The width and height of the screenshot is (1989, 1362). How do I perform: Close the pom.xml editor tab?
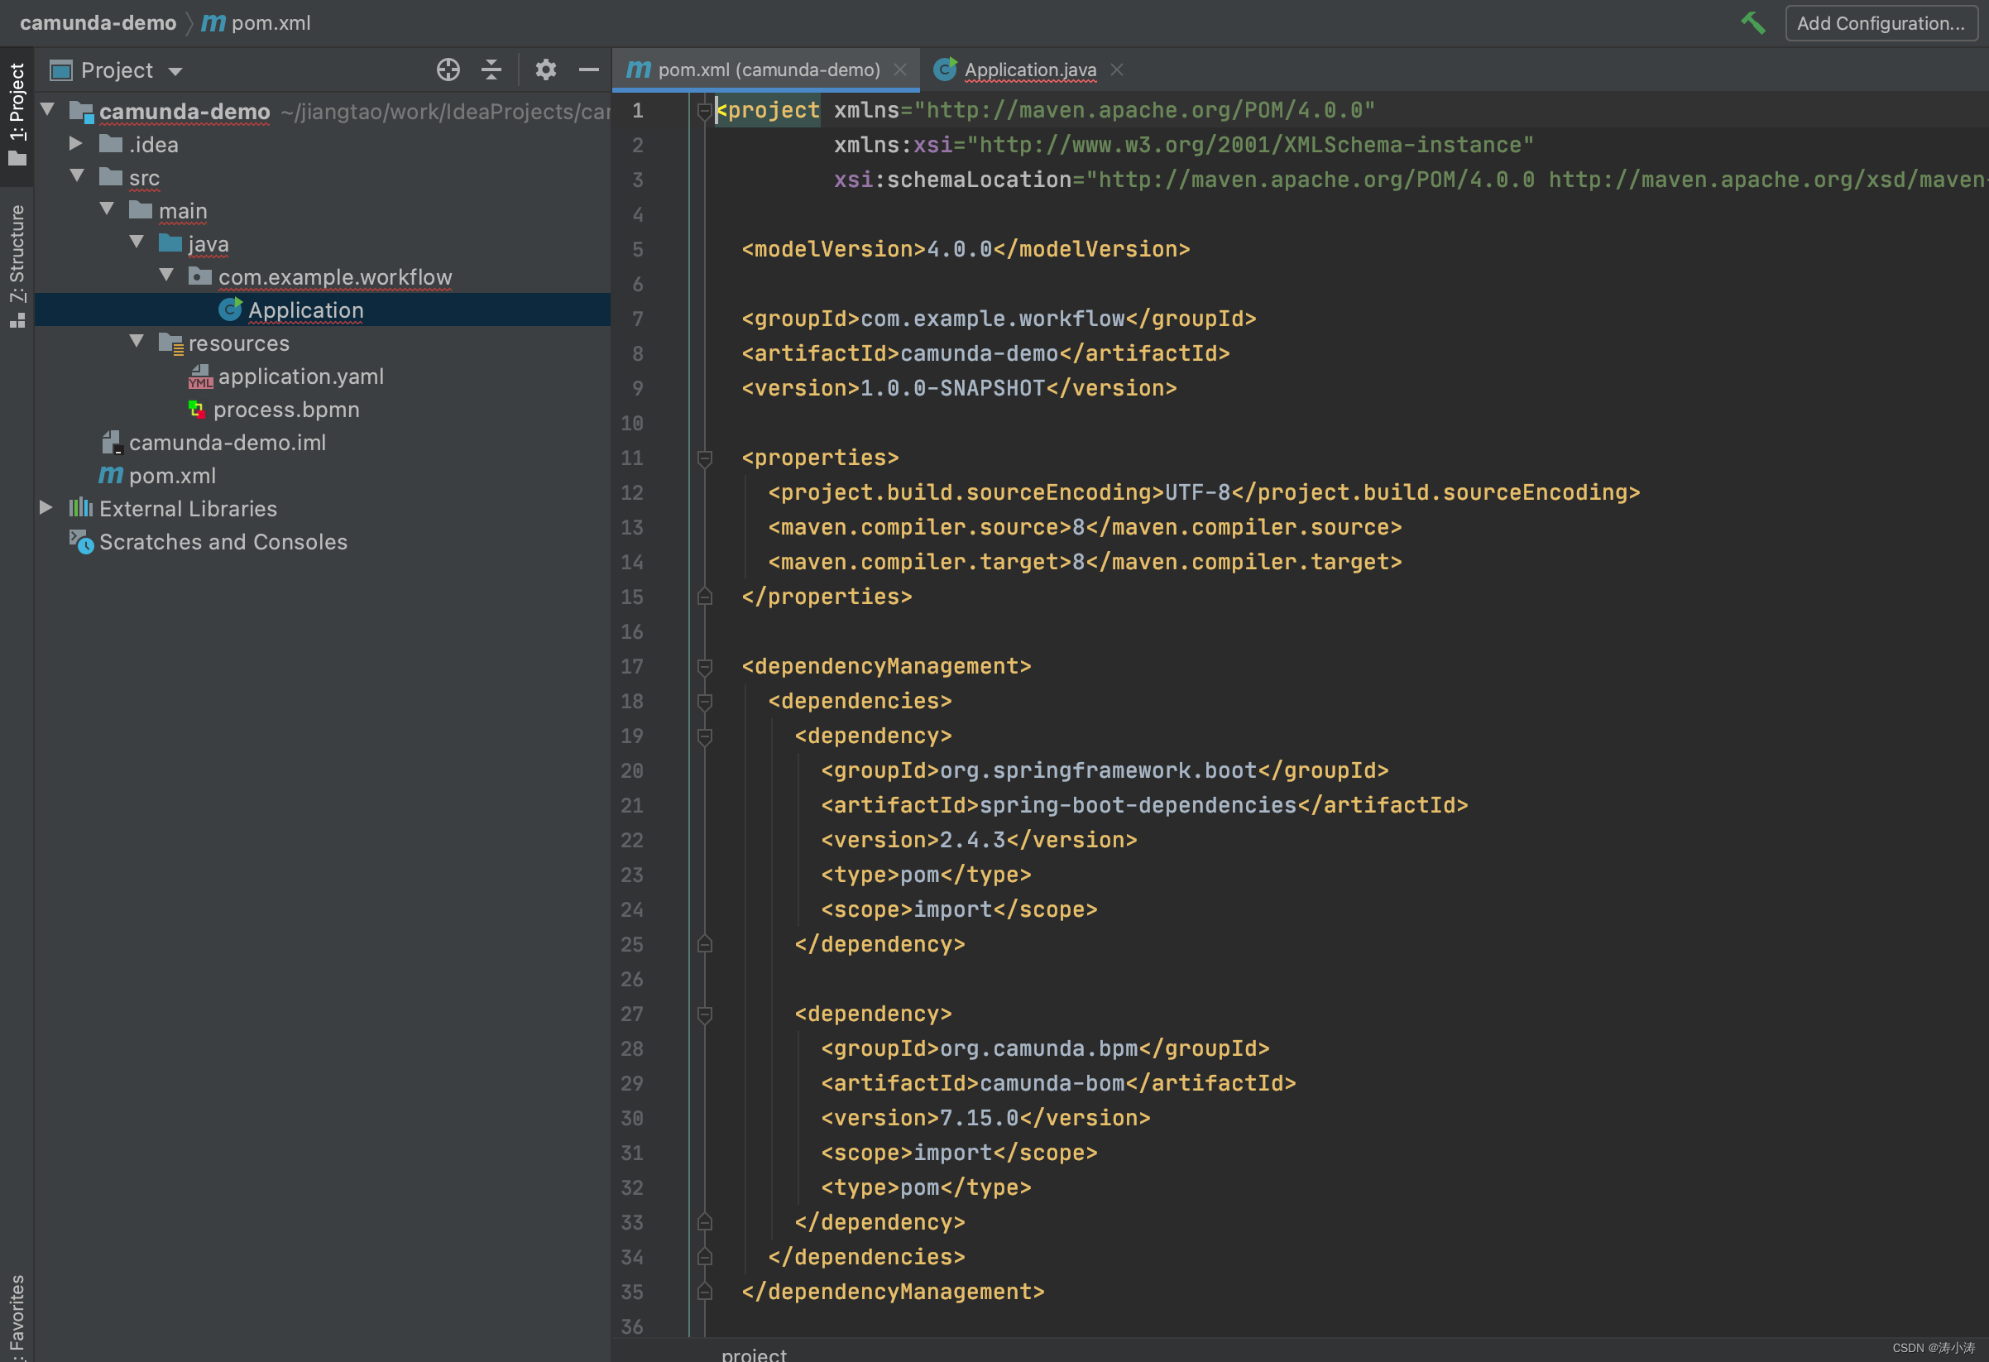(899, 70)
